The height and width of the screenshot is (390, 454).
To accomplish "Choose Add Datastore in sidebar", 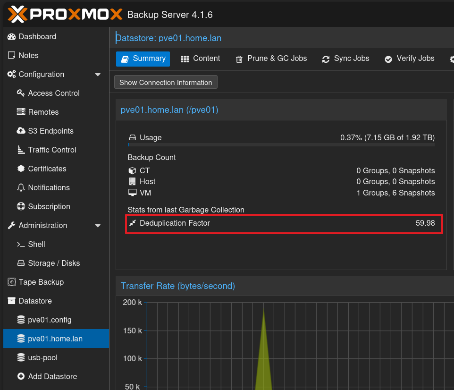I will (x=52, y=377).
